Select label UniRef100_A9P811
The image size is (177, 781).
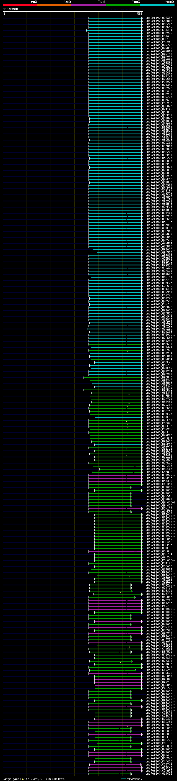(x=159, y=51)
